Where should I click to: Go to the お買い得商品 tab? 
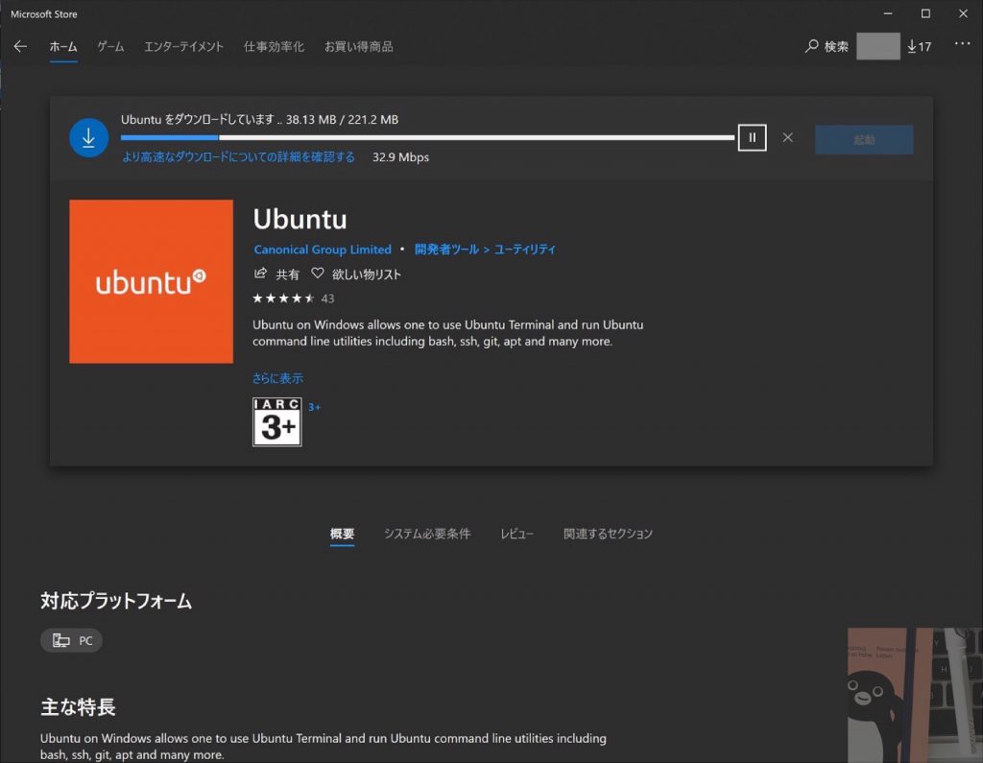[359, 47]
